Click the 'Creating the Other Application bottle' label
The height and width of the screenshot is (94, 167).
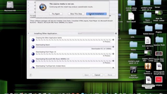point(49,38)
